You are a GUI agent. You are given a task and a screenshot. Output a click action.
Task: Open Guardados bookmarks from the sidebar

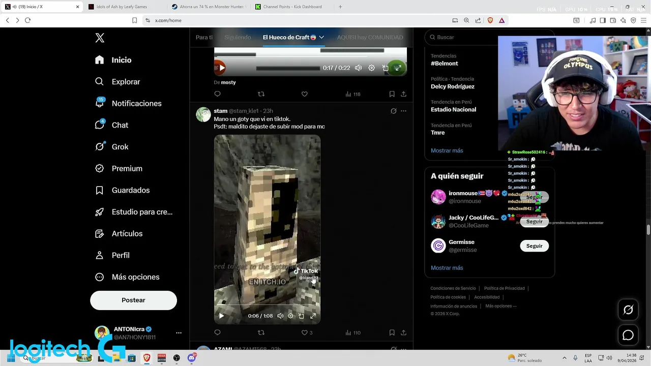click(123, 190)
